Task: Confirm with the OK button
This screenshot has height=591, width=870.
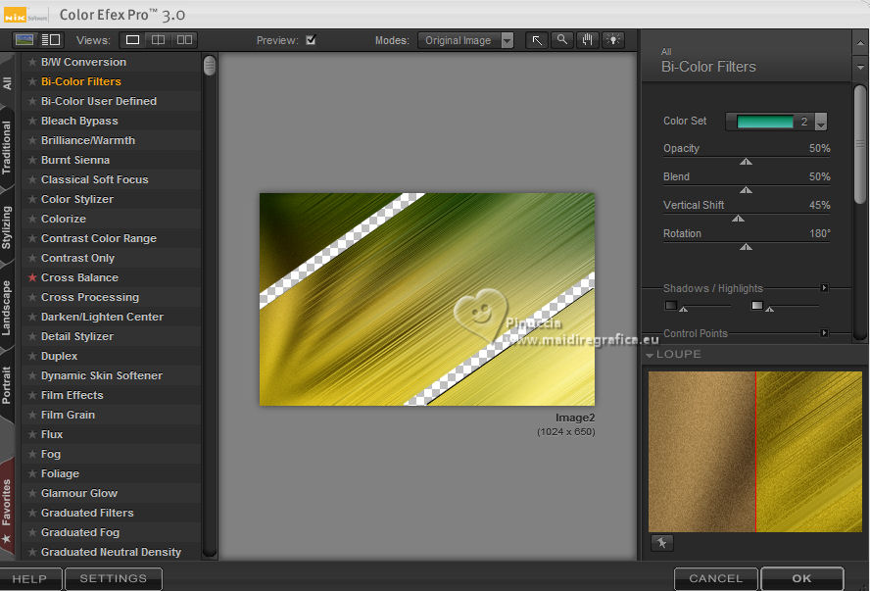Action: click(801, 579)
